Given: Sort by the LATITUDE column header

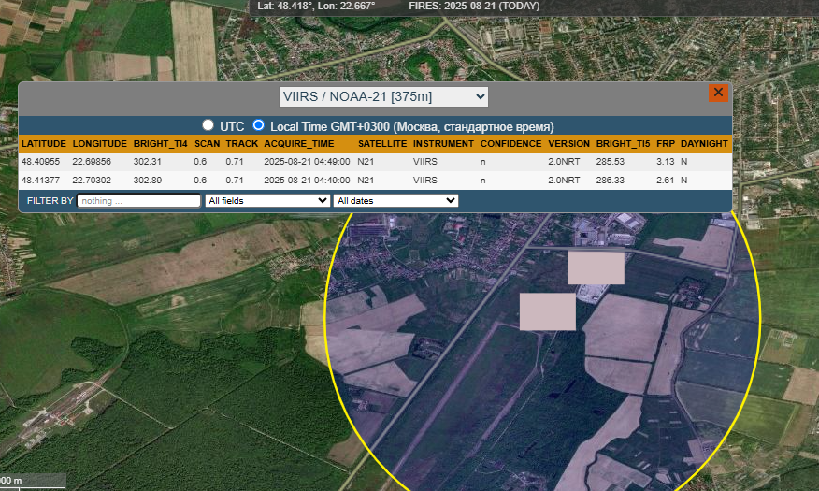Looking at the screenshot, I should (44, 144).
